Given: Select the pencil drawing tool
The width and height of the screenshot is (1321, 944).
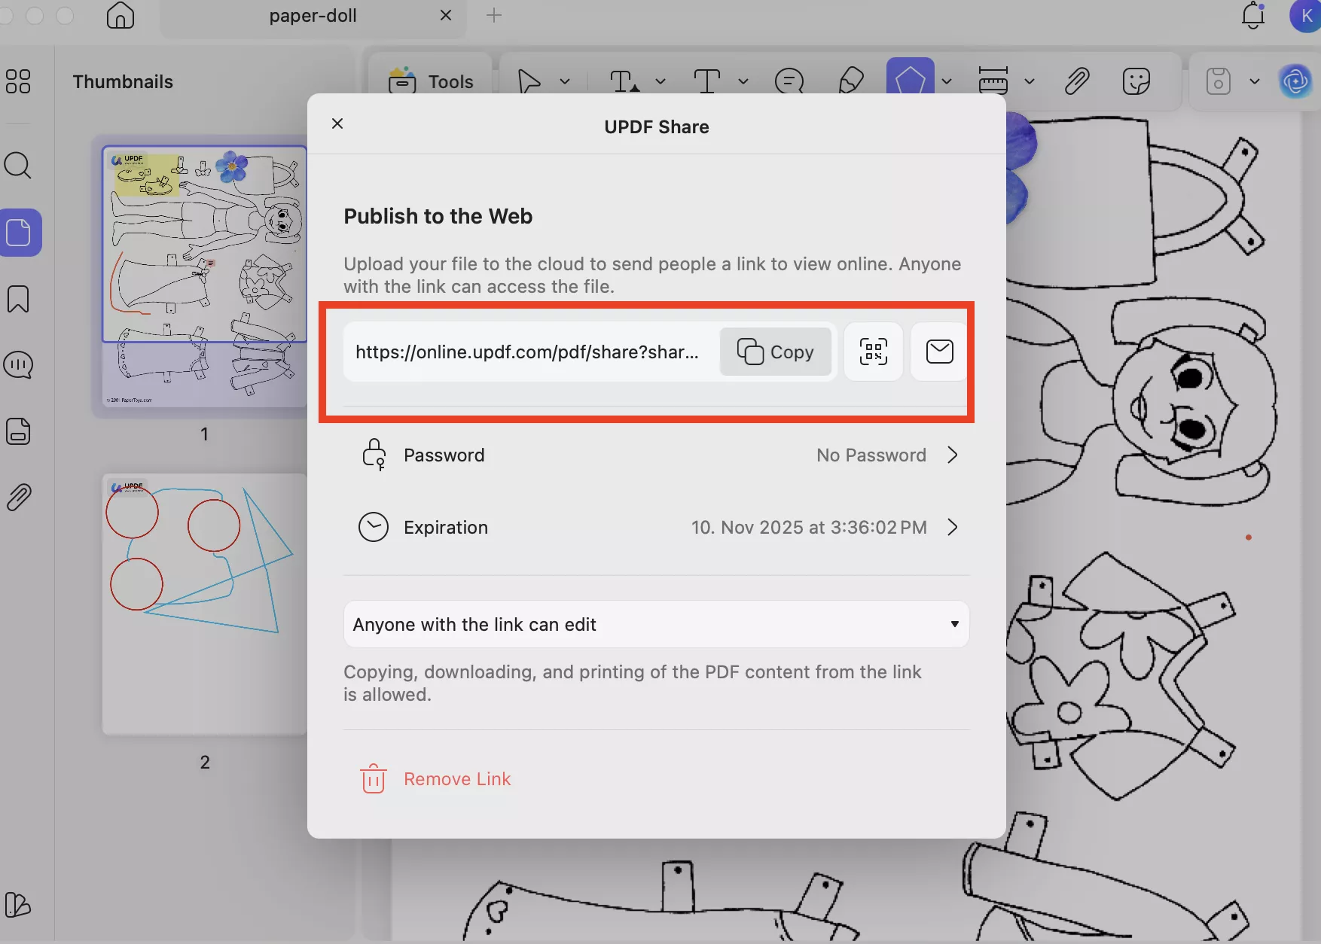Looking at the screenshot, I should tap(851, 81).
